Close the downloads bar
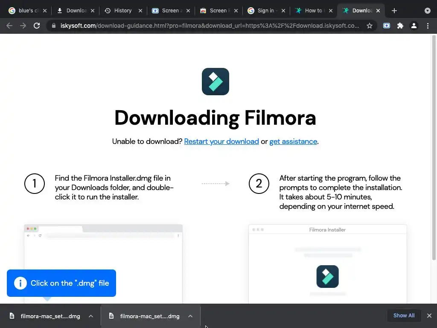 tap(429, 316)
